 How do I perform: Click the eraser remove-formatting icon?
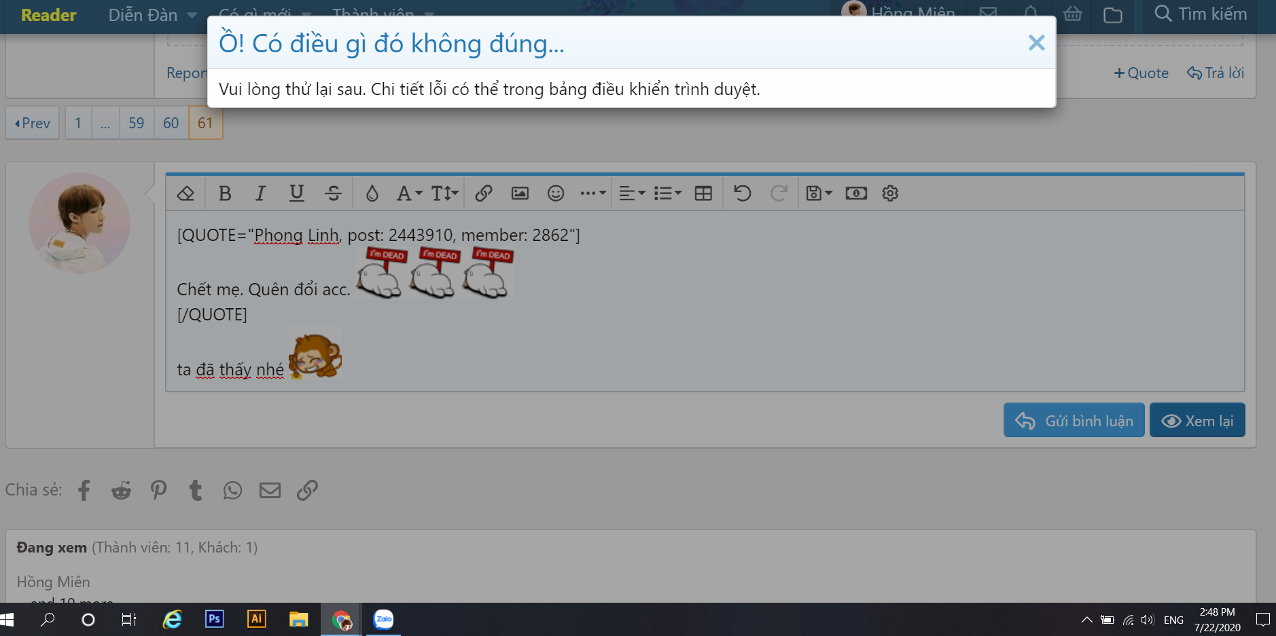click(x=185, y=194)
